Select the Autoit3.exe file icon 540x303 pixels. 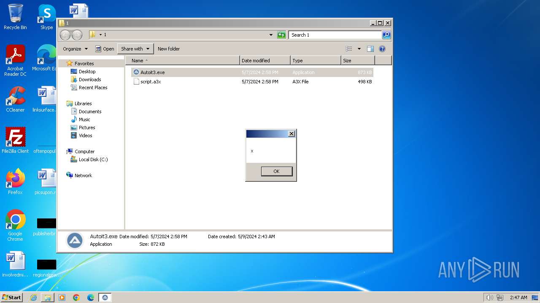point(136,72)
